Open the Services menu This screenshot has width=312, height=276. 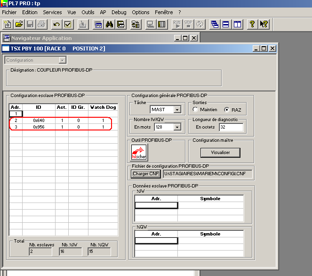[x=52, y=12]
